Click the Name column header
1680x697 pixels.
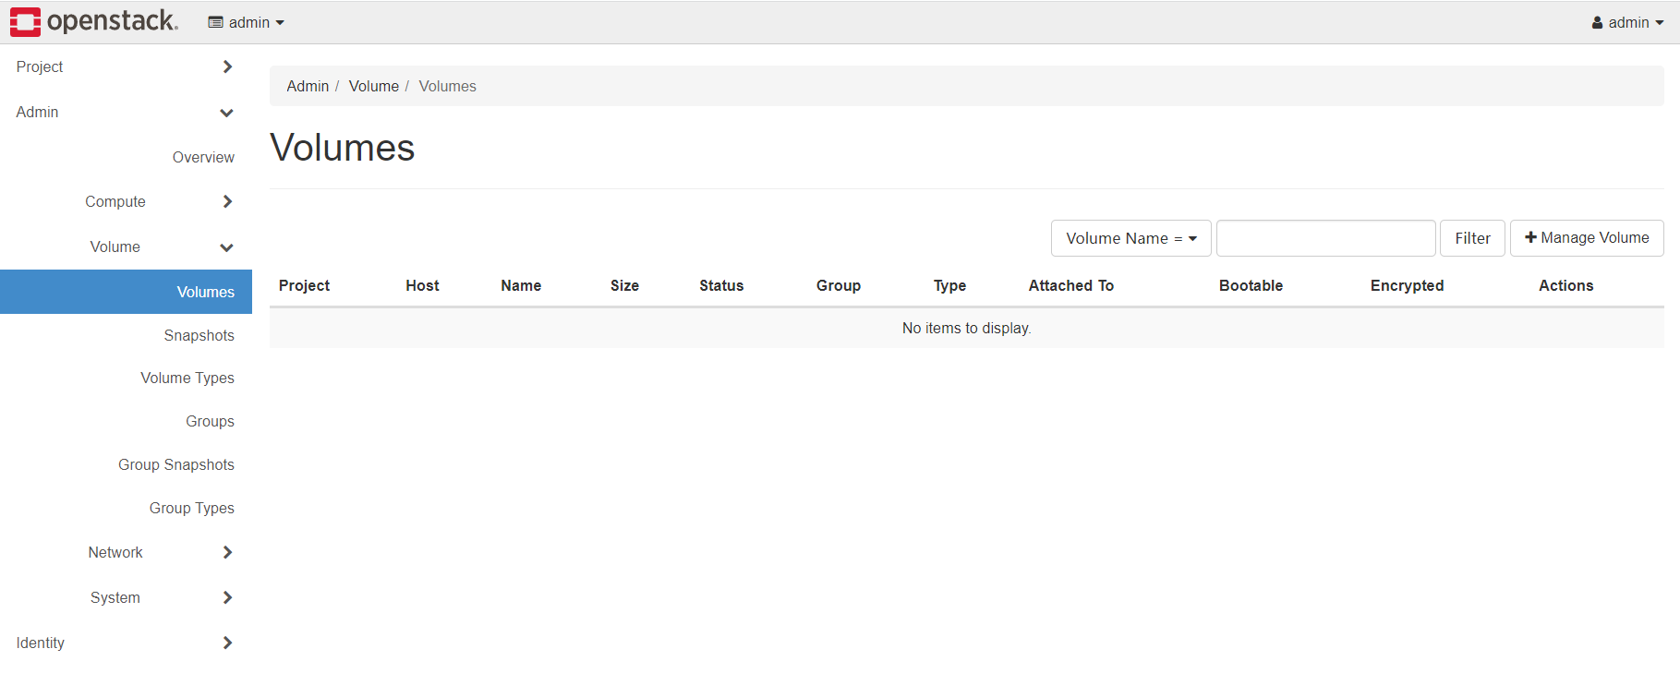coord(521,285)
